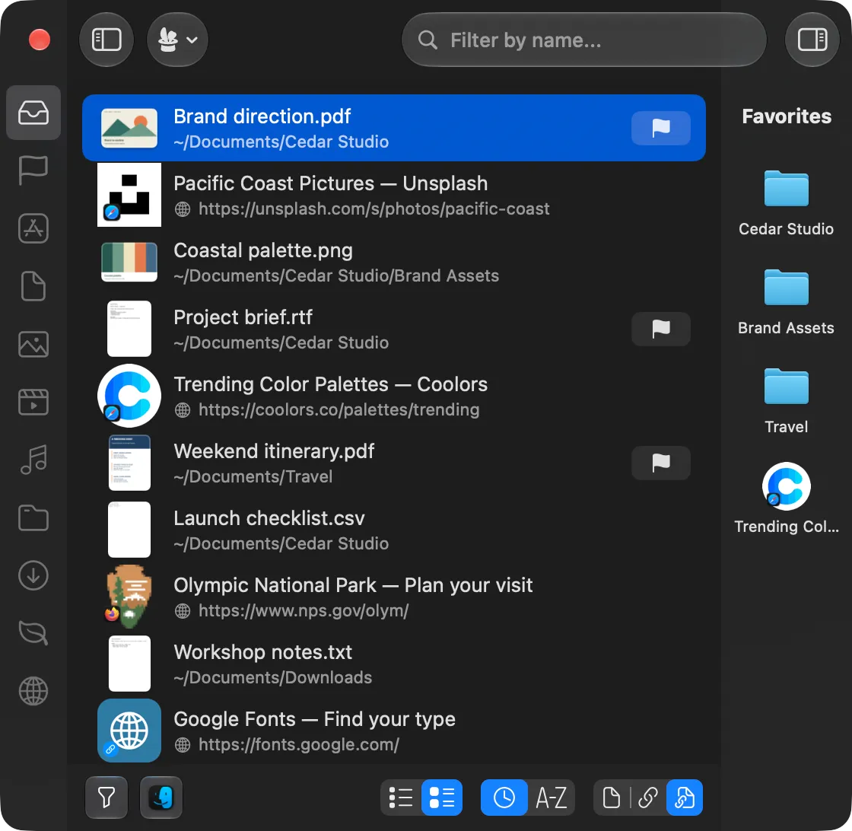Select Weekend itinerary.pdf title
The image size is (852, 831).
tap(274, 451)
